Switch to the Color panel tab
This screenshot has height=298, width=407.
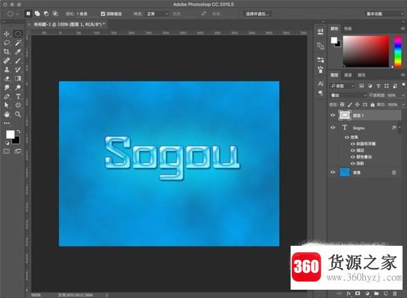(335, 29)
